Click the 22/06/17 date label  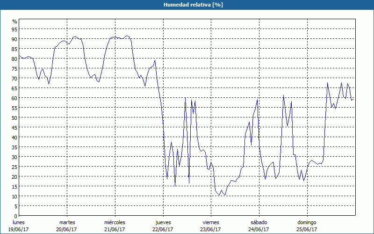pos(163,229)
